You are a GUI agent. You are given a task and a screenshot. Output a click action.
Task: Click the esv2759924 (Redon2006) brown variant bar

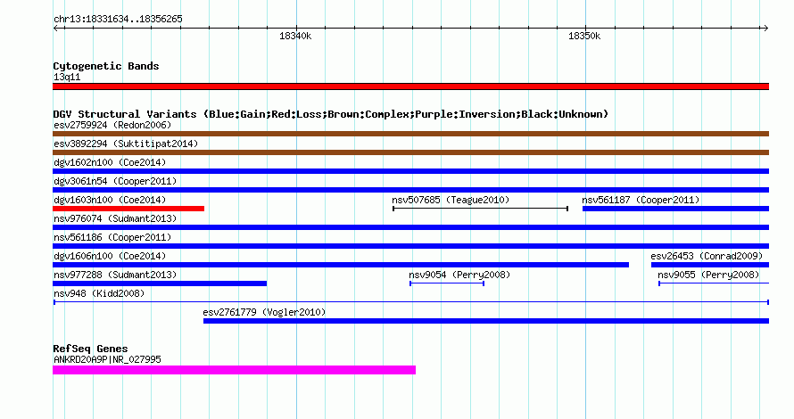click(x=410, y=134)
